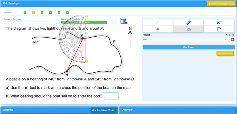This screenshot has width=237, height=114.
Task: Click the Clear Drawing button
Action: [188, 47]
